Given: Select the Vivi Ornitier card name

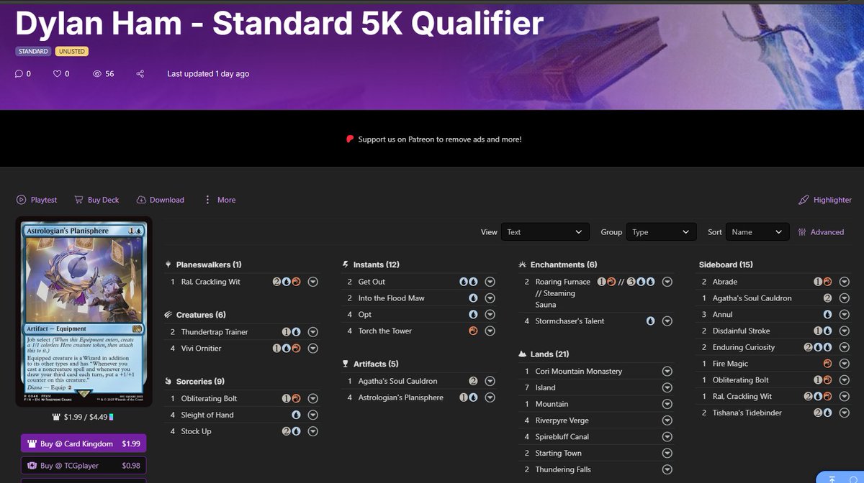Looking at the screenshot, I should (x=201, y=349).
